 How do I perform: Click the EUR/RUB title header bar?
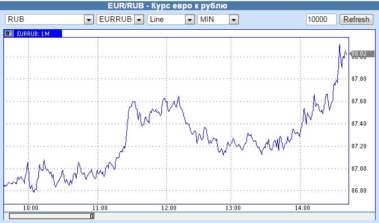tap(189, 5)
